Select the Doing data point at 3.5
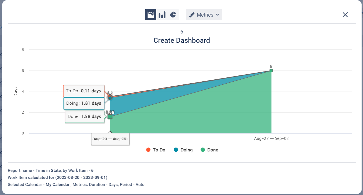The image size is (363, 195). [110, 97]
